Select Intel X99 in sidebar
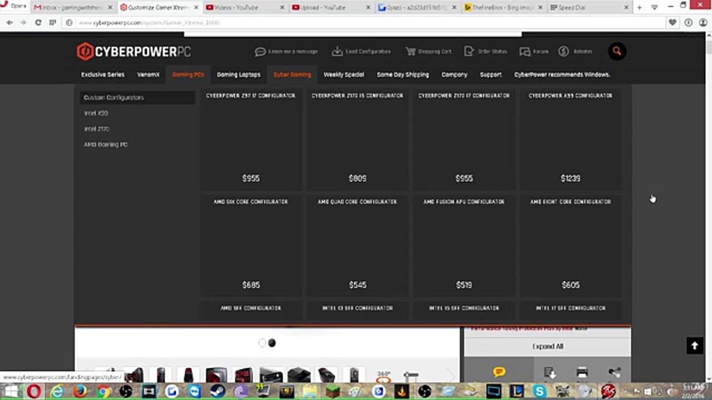712x400 pixels. coord(96,113)
